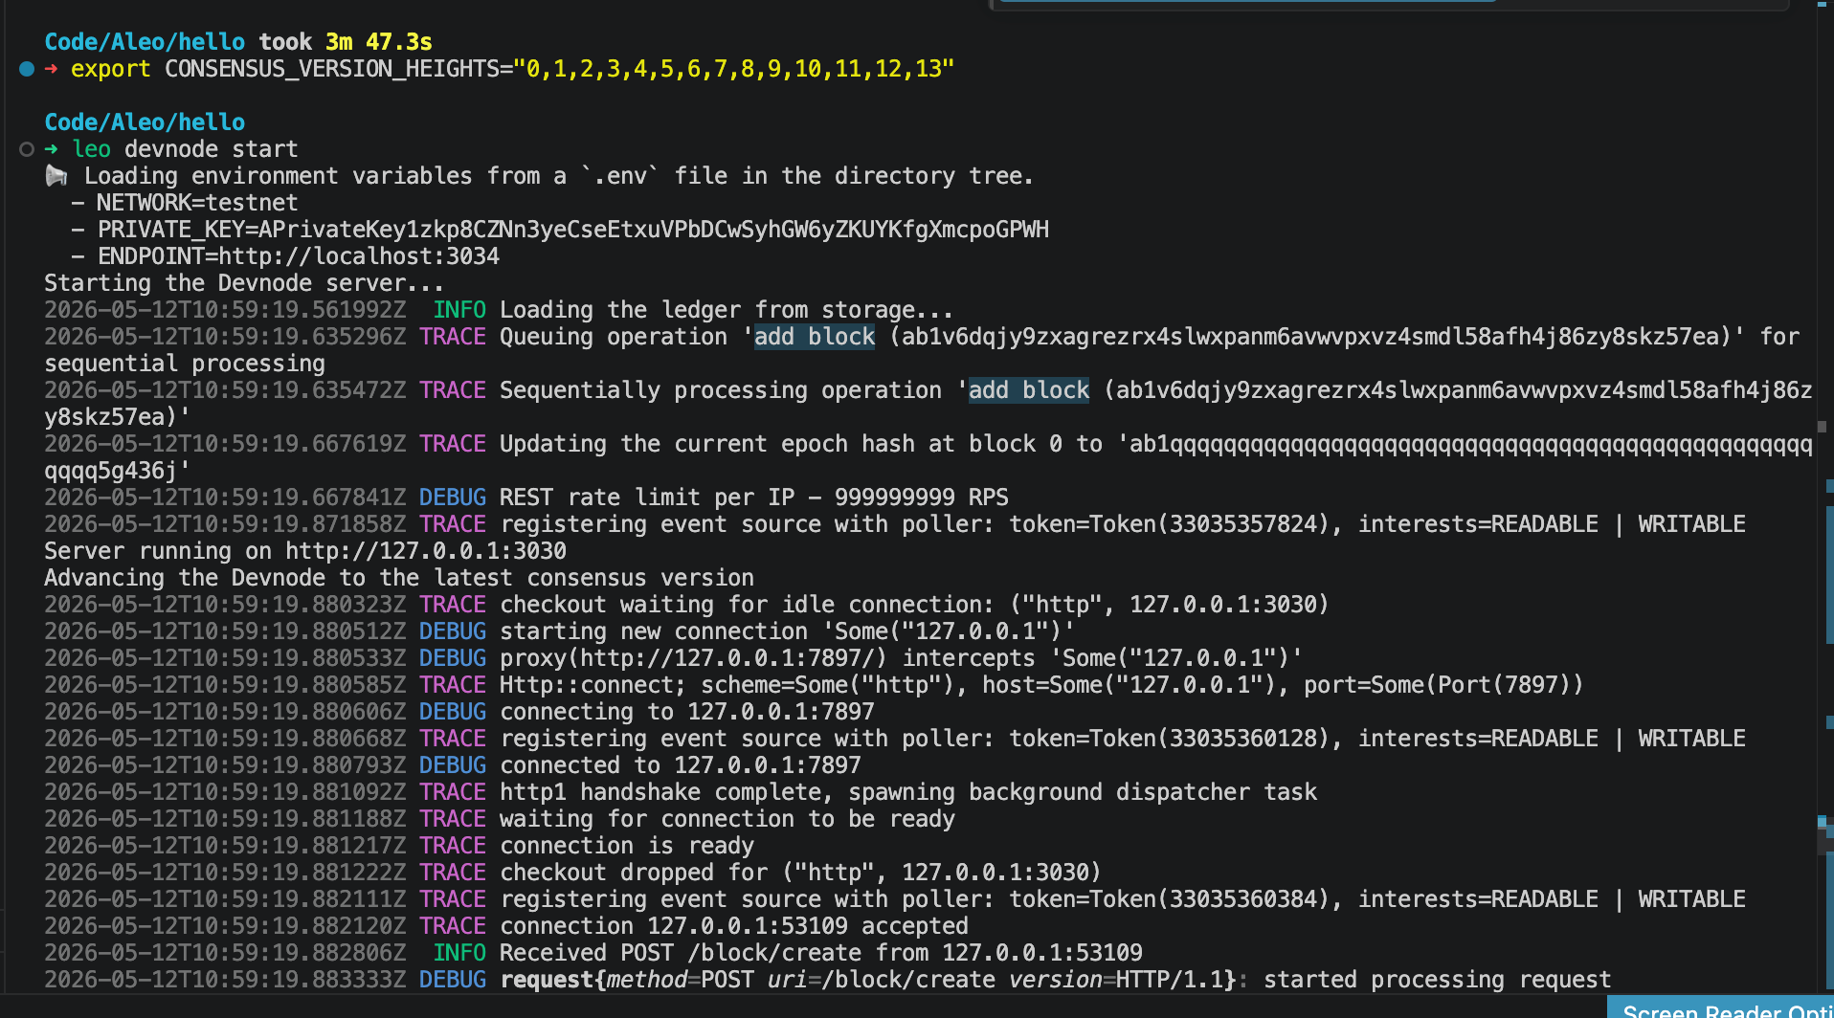This screenshot has width=1834, height=1018.
Task: Click the Code/Aleo/hello path followed by took 3m 47.3s
Action: click(x=145, y=42)
